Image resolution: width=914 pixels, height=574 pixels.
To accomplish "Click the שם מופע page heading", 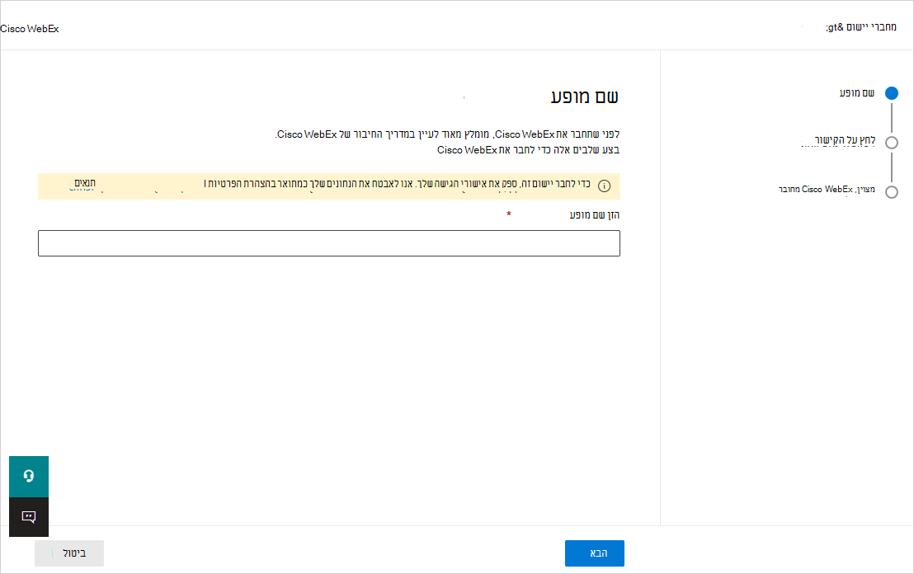I will point(585,96).
